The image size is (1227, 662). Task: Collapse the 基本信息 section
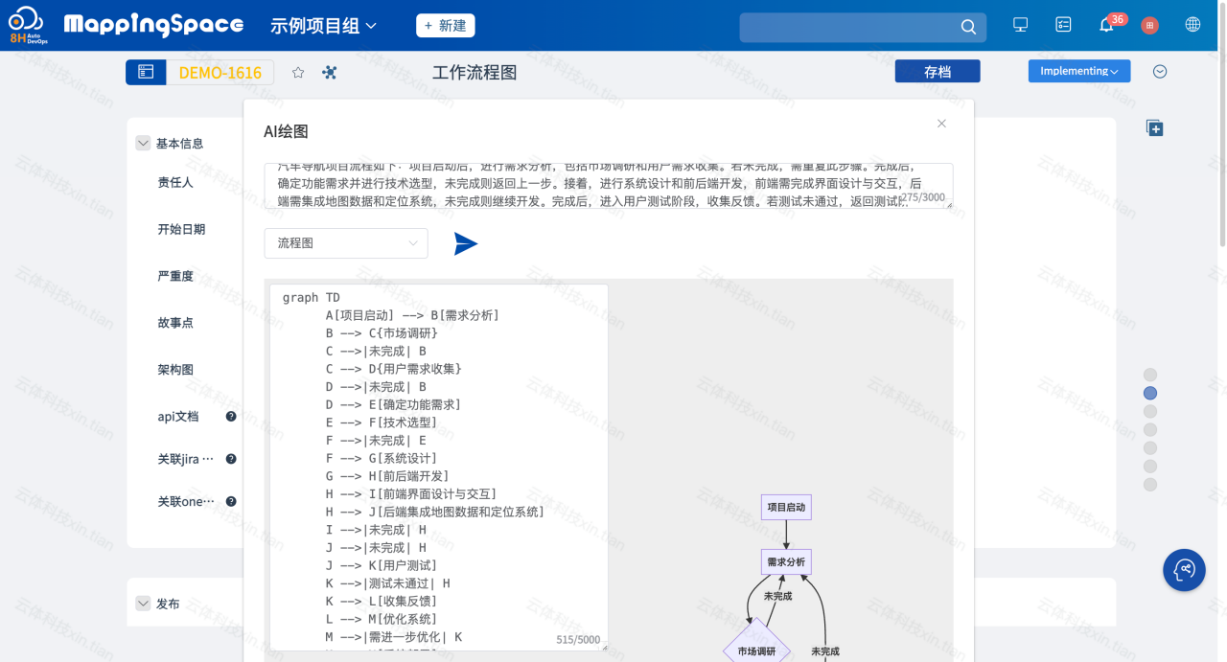click(143, 143)
